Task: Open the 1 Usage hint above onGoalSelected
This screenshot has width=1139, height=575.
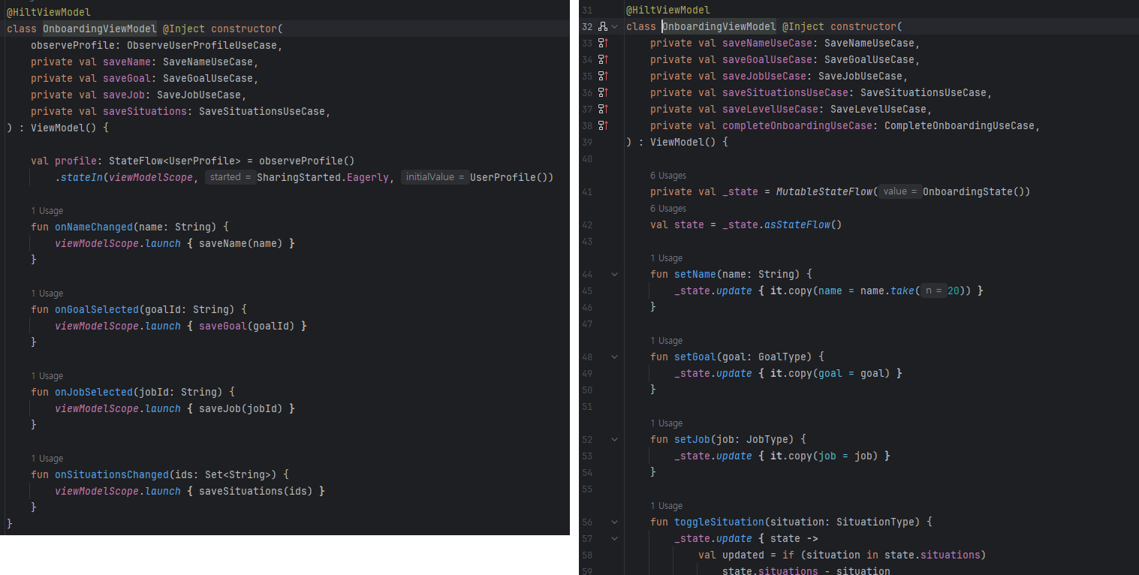Action: 47,294
